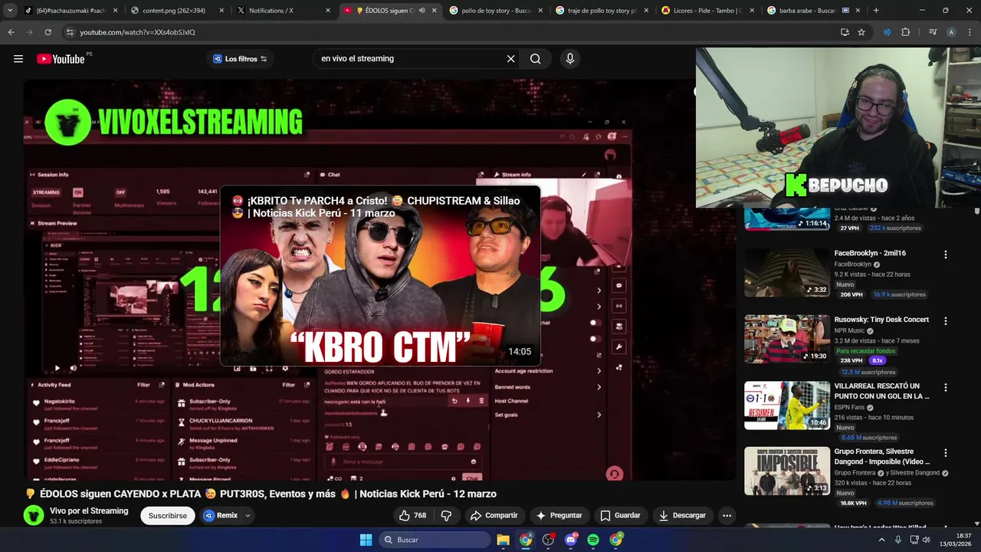The height and width of the screenshot is (552, 981).
Task: Click the Para recaudar fondos label
Action: tap(865, 351)
